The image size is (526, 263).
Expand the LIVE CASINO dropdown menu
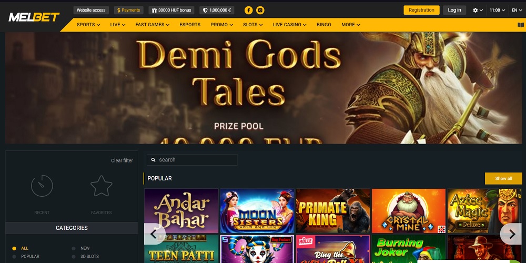click(289, 25)
